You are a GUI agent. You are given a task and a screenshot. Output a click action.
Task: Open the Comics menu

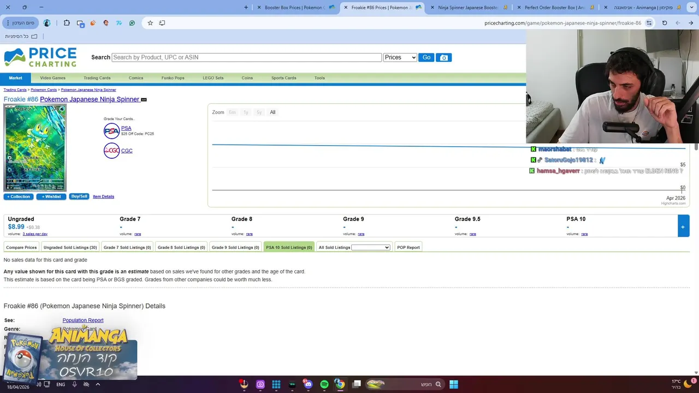click(136, 78)
